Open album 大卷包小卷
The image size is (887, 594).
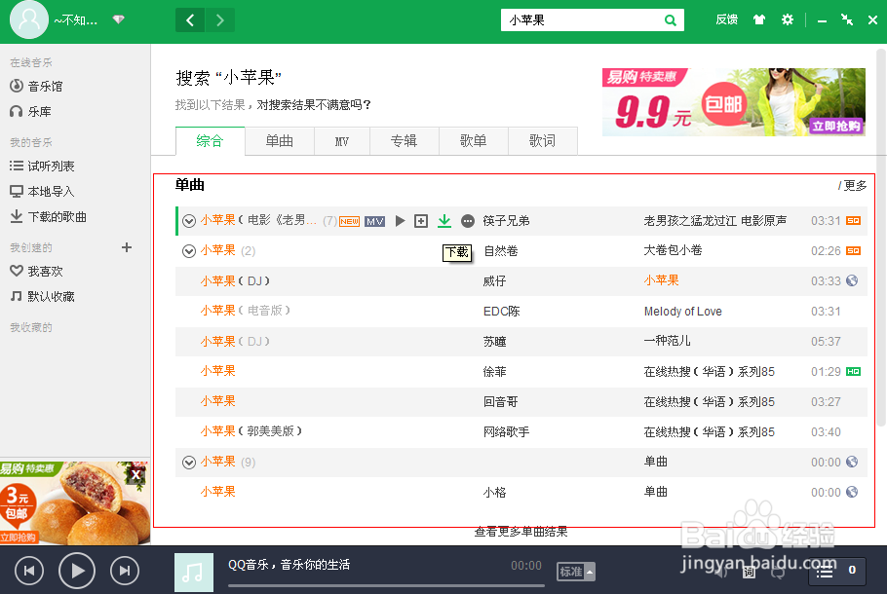pos(673,250)
